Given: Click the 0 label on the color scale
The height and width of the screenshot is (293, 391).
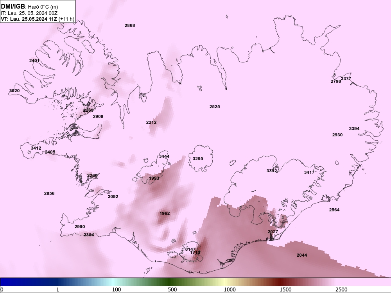Looking at the screenshot, I should coord(2,289).
